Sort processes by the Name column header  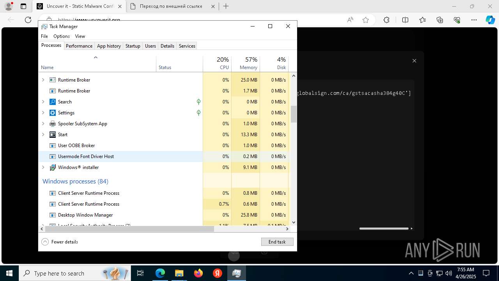coord(97,64)
